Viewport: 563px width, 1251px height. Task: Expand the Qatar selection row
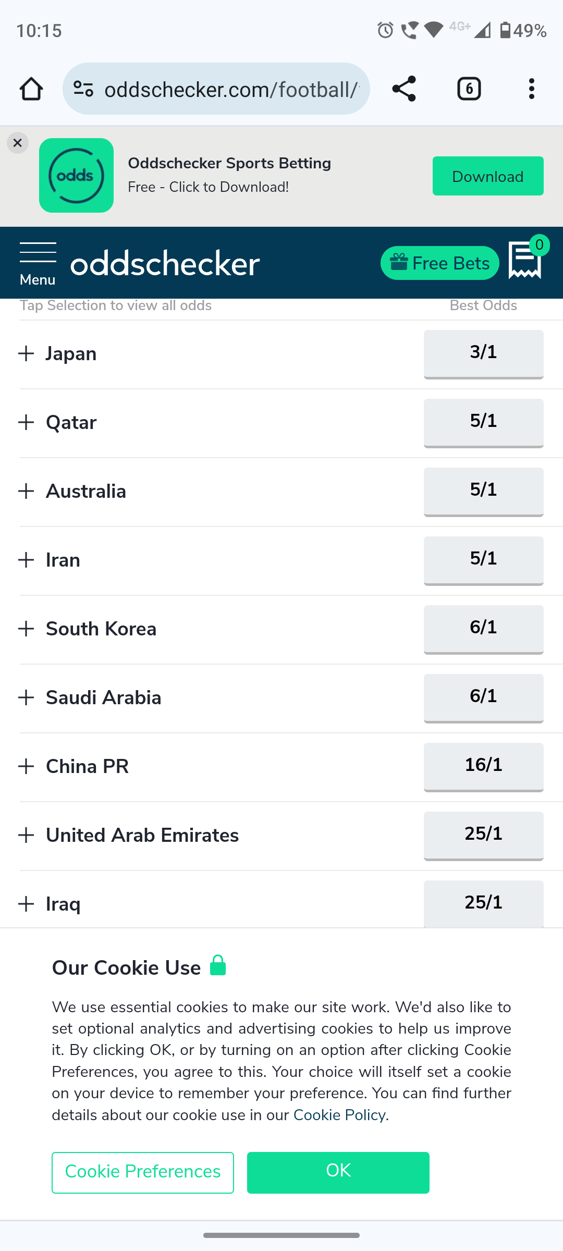[x=26, y=423]
